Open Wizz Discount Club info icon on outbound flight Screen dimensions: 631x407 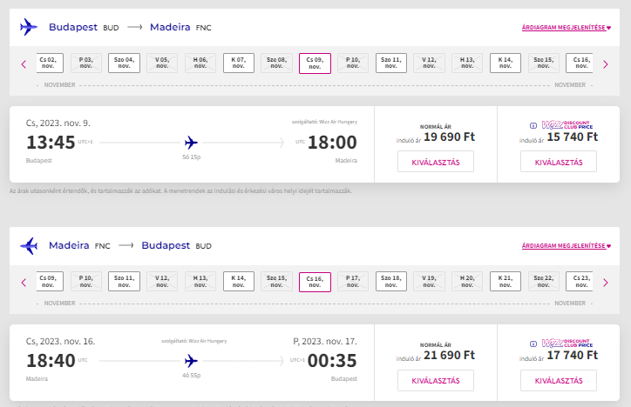point(533,125)
